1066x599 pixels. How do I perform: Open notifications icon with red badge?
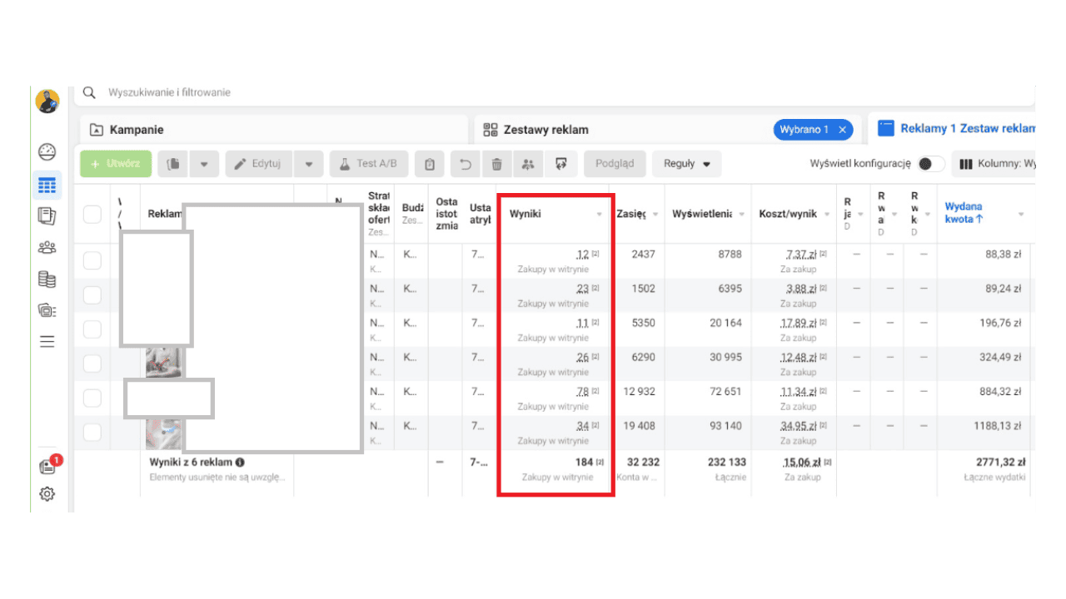pyautogui.click(x=48, y=466)
